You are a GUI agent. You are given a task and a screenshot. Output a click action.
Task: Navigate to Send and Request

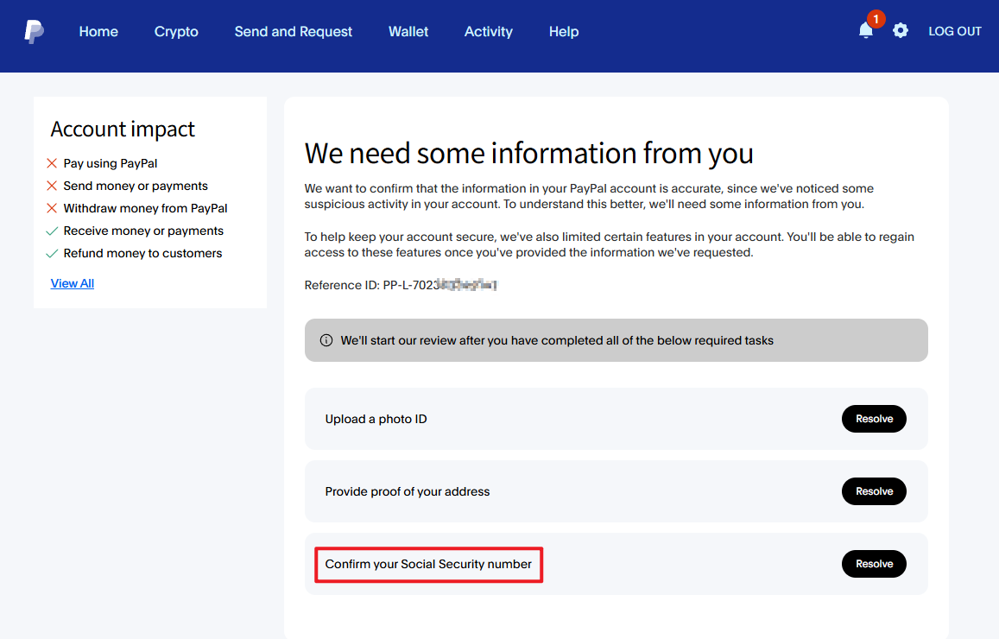(294, 32)
